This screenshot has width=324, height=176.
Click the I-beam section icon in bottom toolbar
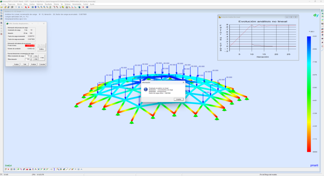coord(54,169)
